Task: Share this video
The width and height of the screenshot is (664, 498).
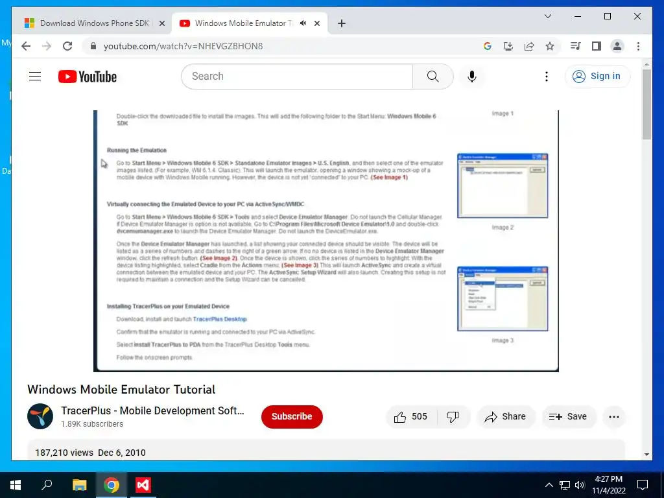Action: [x=506, y=417]
